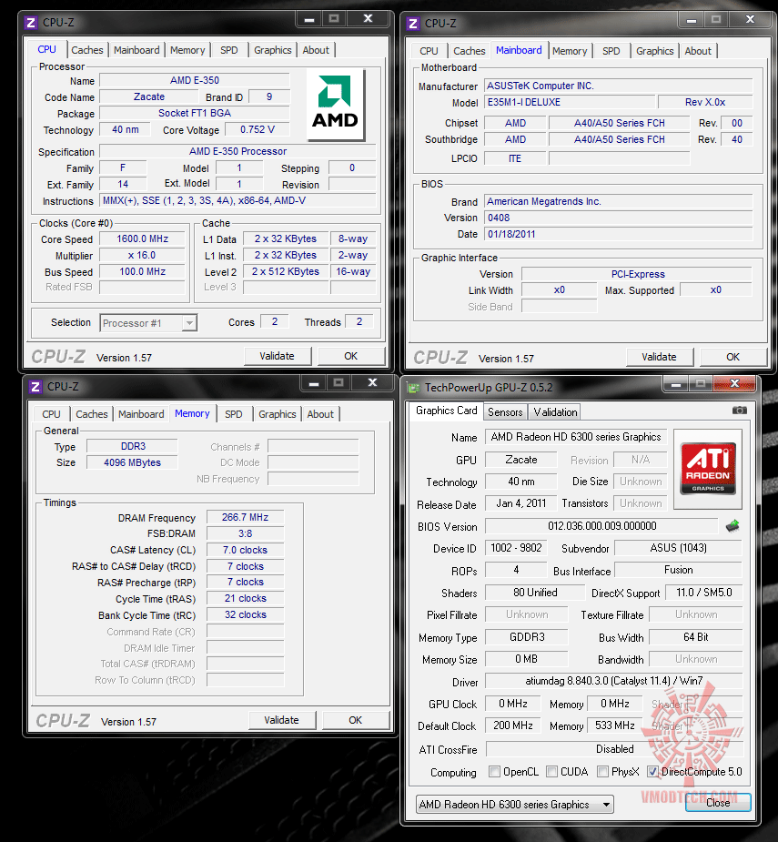Open CPU tab in the Mainboard window

tap(429, 52)
